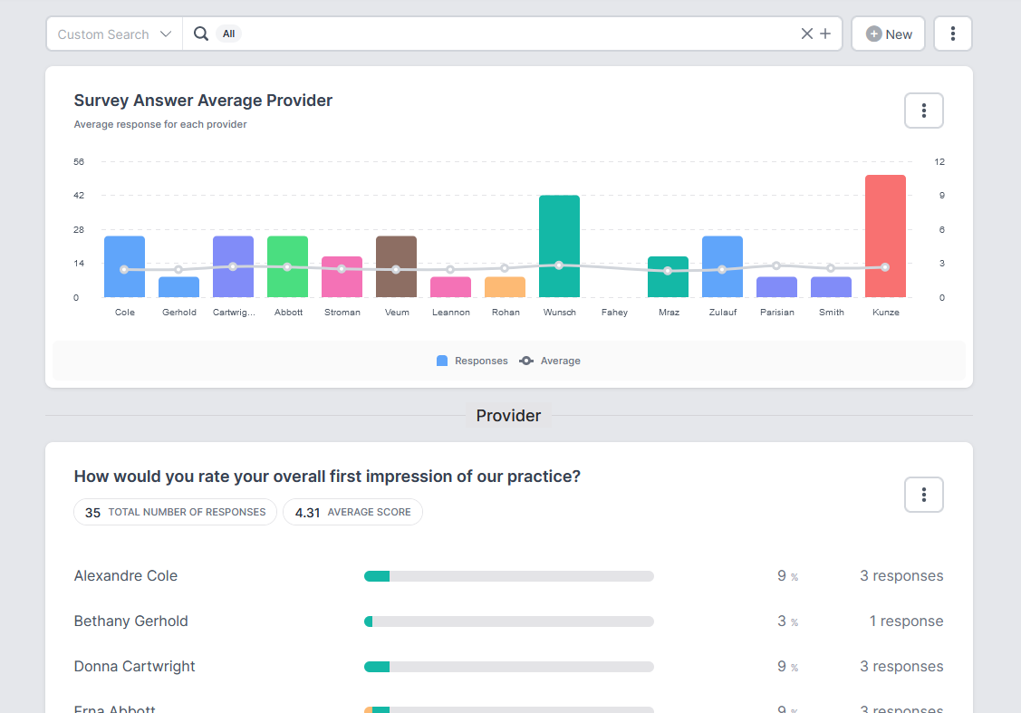Select the Bethany Gerhold provider row
This screenshot has height=713, width=1021.
point(131,621)
